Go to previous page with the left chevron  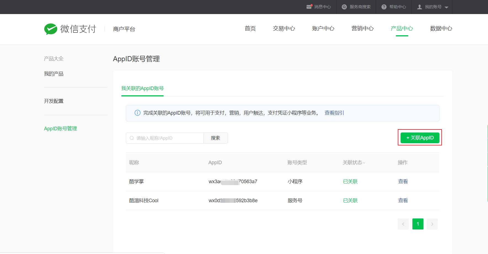point(403,224)
